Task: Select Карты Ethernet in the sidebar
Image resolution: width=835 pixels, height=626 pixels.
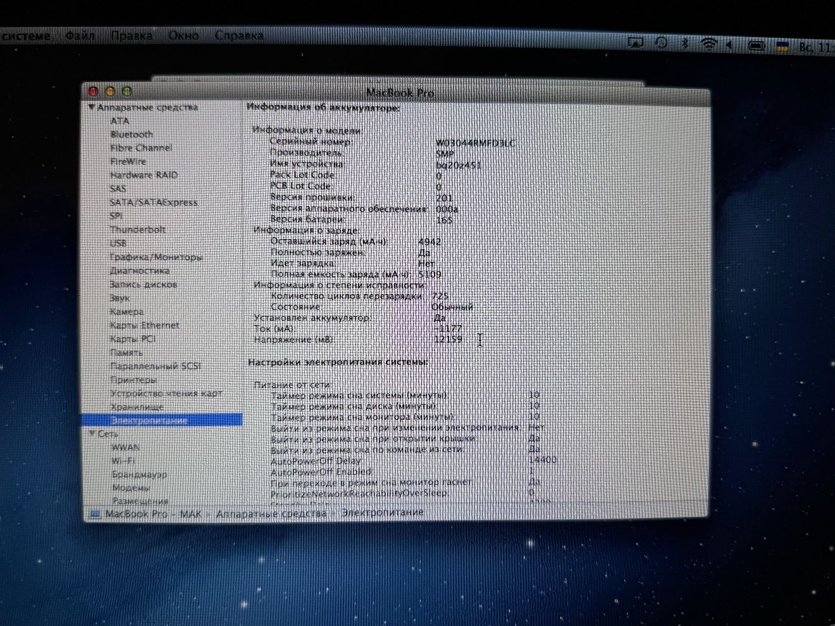Action: [145, 325]
